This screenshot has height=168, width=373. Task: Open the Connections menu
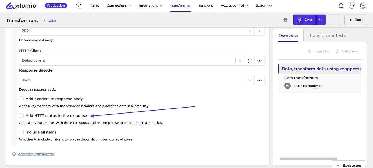click(119, 5)
